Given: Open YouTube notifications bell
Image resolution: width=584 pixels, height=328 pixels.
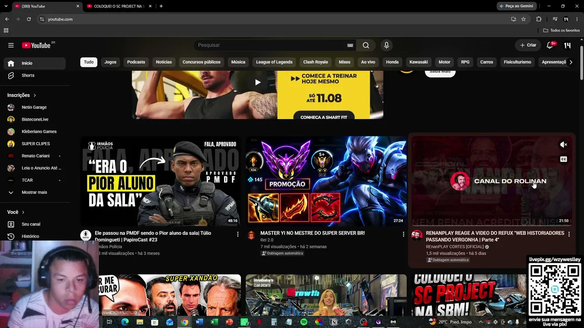Looking at the screenshot, I should click(550, 45).
